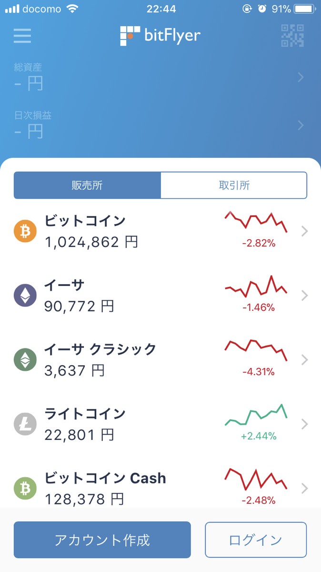The image size is (321, 572).
Task: View the Litecoin green price chart
Action: coord(256,416)
